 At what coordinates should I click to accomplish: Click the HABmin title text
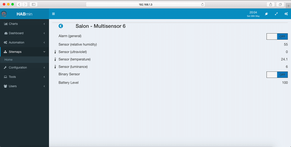coord(24,14)
